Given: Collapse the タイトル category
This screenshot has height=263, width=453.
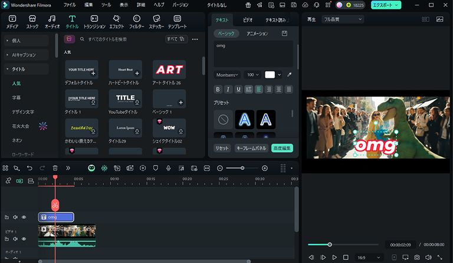Looking at the screenshot, I should 27,69.
